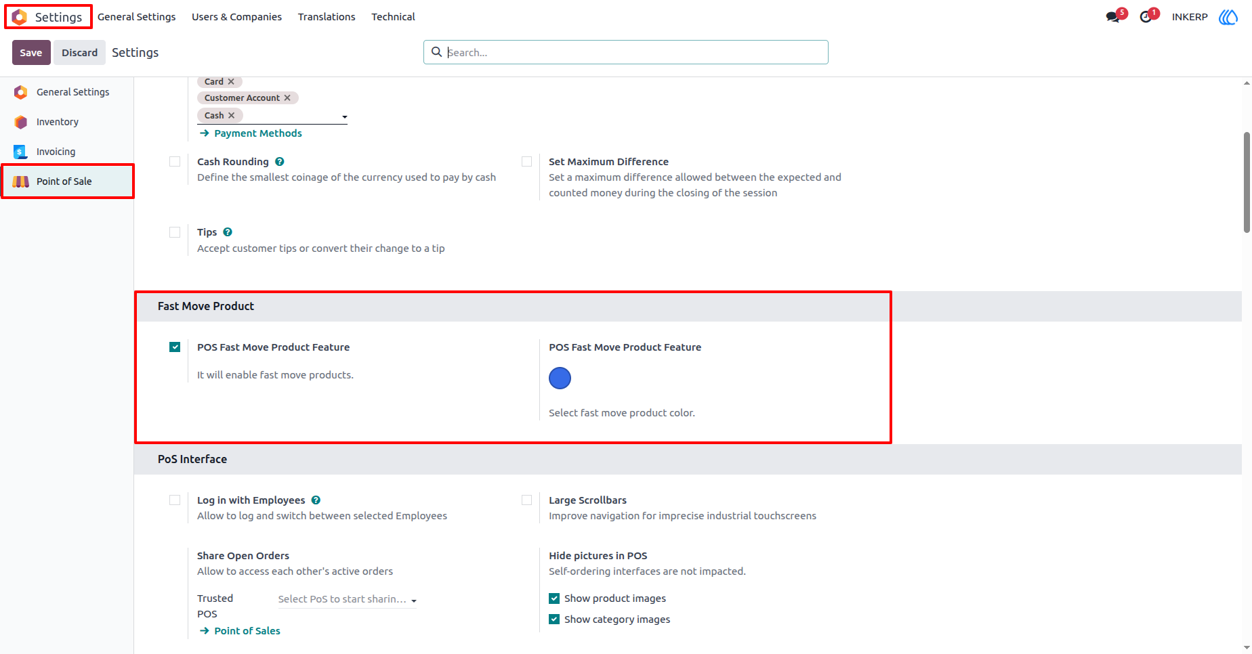The height and width of the screenshot is (654, 1252).
Task: Remove the Customer Account payment tag
Action: tap(287, 98)
